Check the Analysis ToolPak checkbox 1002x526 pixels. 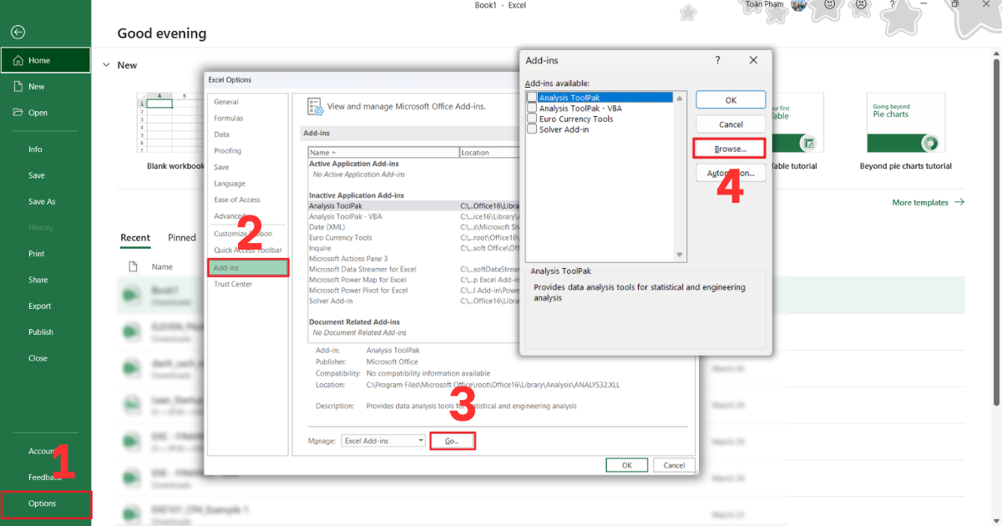[x=532, y=98]
